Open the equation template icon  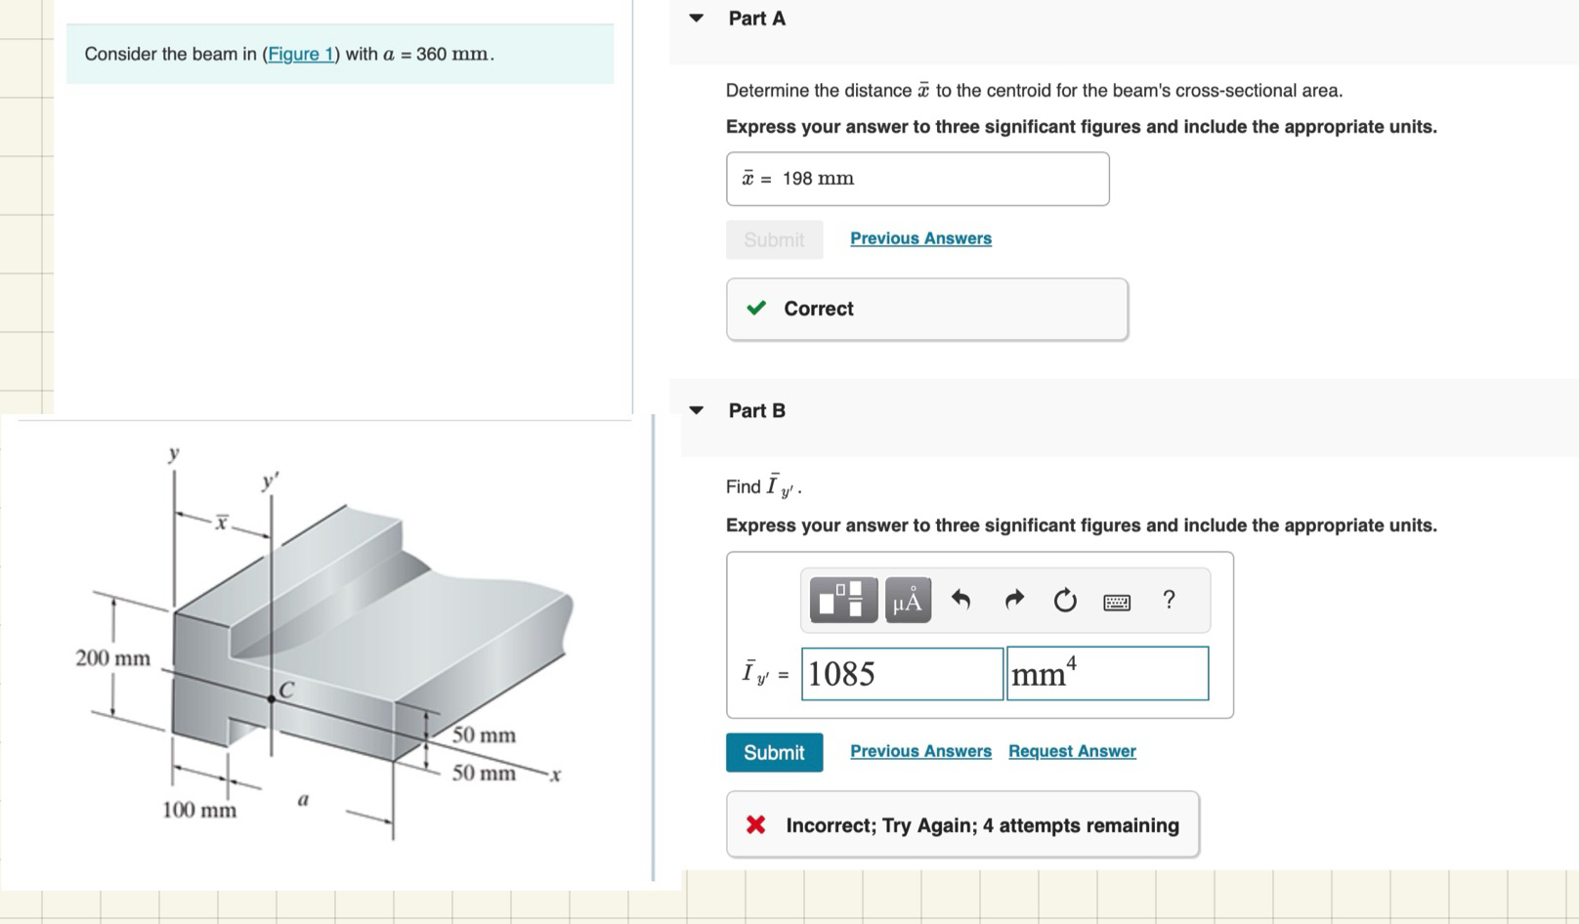point(842,600)
